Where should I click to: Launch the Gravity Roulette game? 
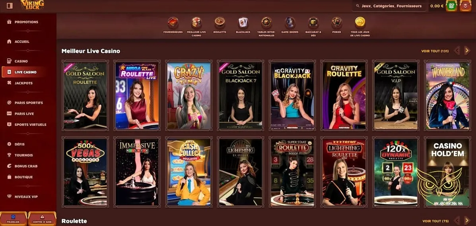(x=344, y=96)
